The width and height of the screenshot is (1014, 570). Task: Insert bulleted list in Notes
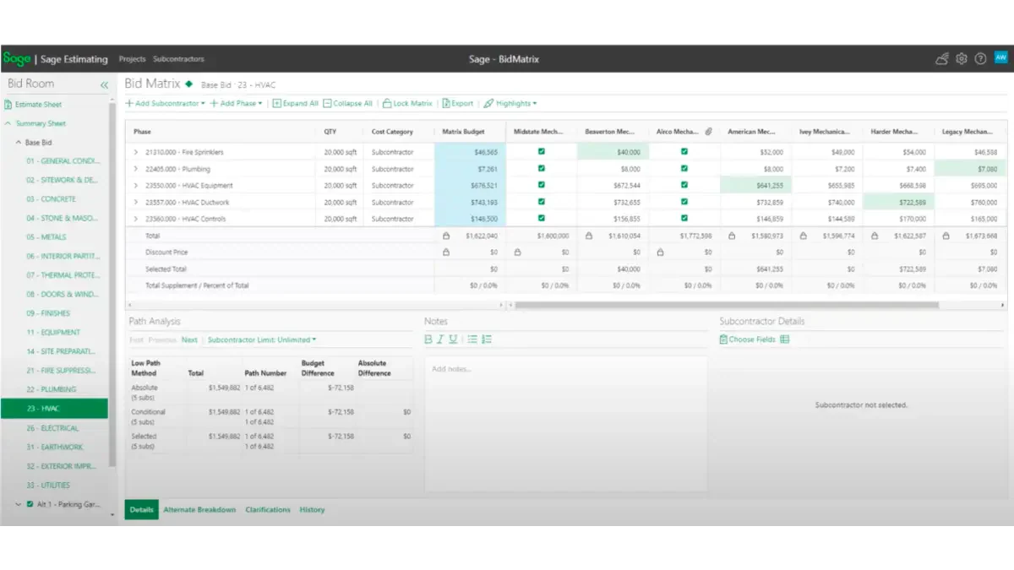pos(472,339)
